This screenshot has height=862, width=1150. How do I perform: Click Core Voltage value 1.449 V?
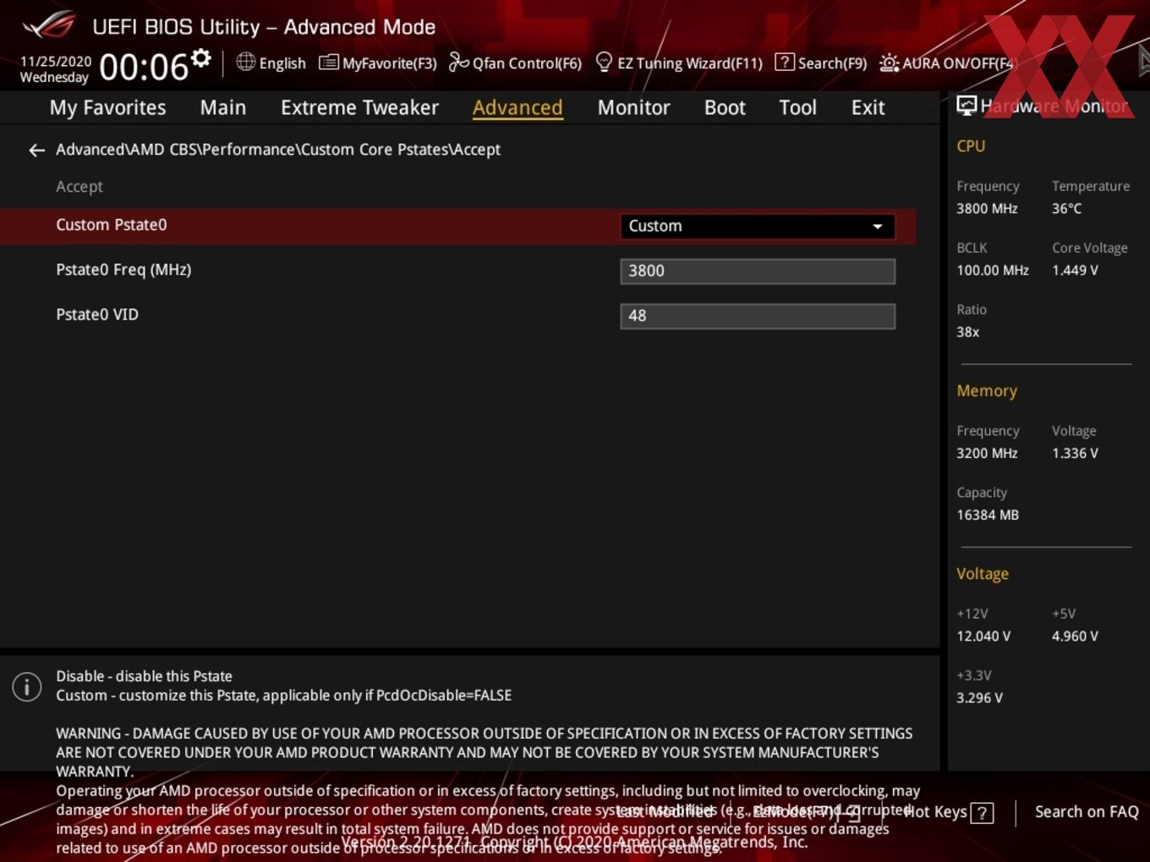(x=1075, y=270)
